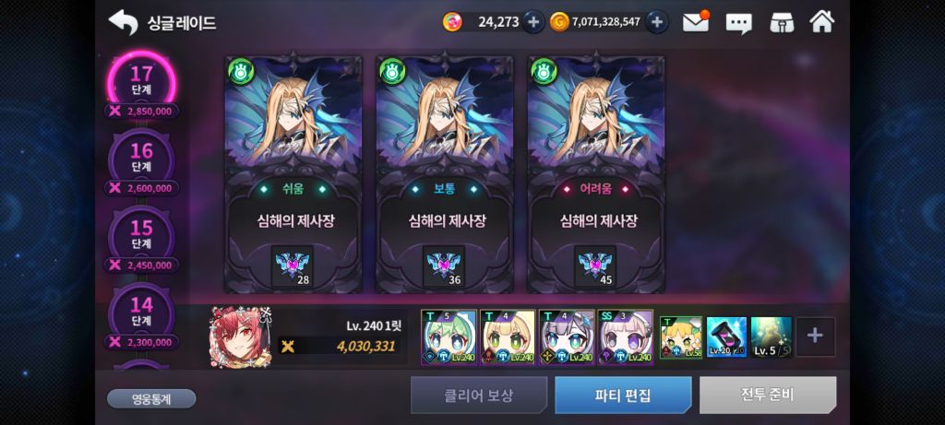Choose the 쉬움 easy difficulty card
This screenshot has width=945, height=425.
293,174
